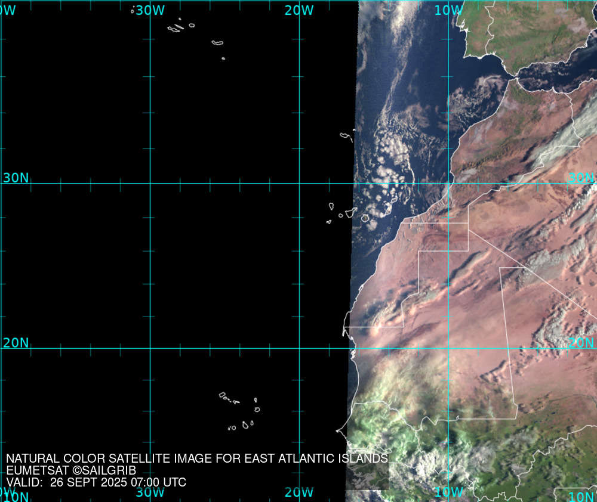
Task: Click the 20N latitude label on right edge
Action: [580, 343]
